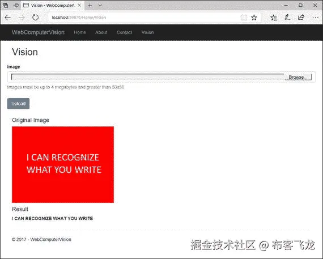
Task: Open the Home navigation link
Action: coord(80,32)
